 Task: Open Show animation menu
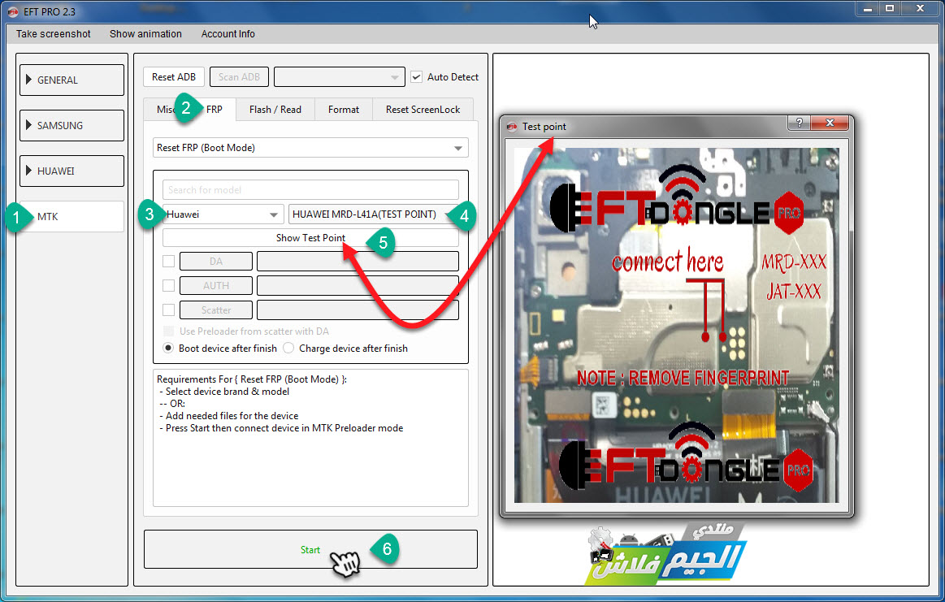[x=145, y=34]
